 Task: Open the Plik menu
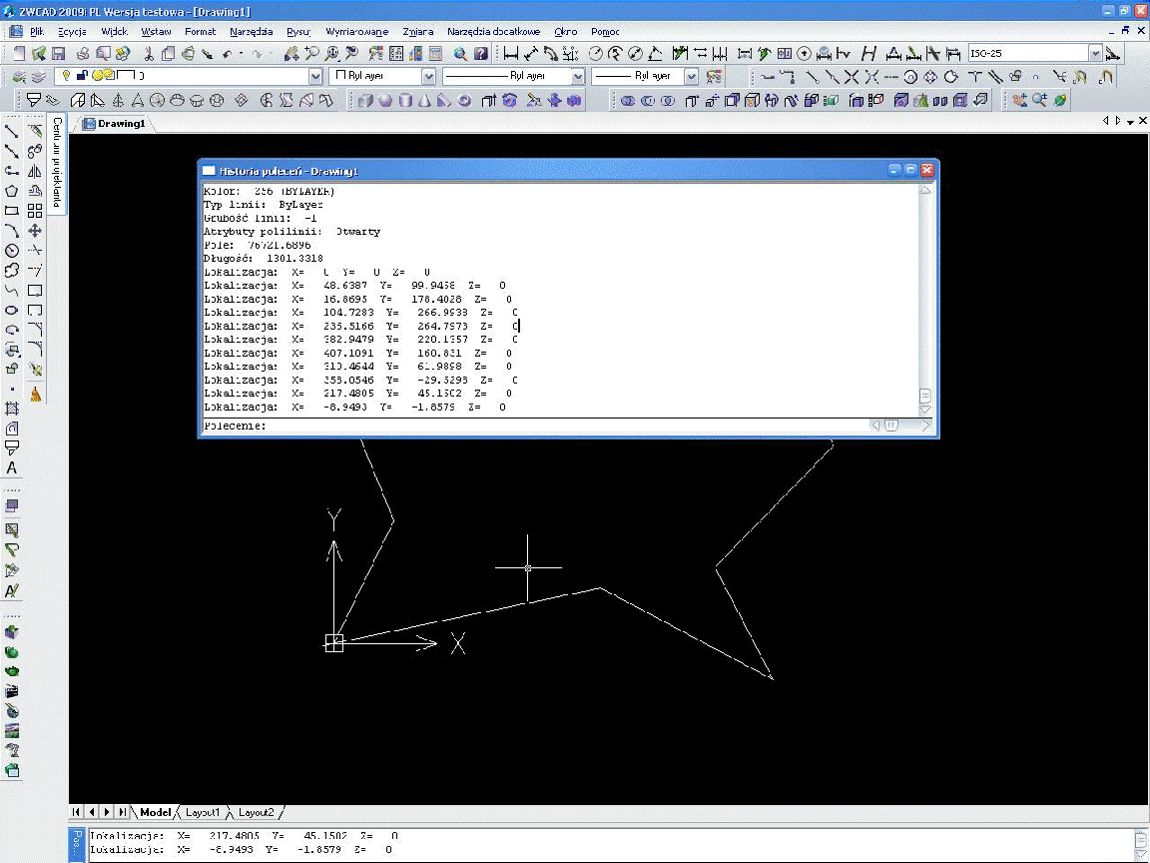tap(37, 32)
